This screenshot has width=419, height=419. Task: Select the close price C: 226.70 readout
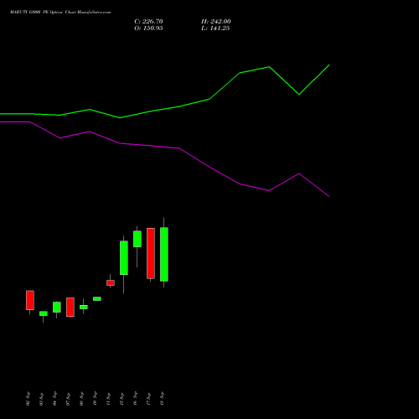coord(148,22)
